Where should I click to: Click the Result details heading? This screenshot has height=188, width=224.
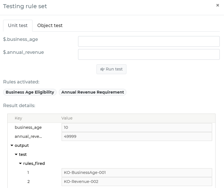coord(19,105)
